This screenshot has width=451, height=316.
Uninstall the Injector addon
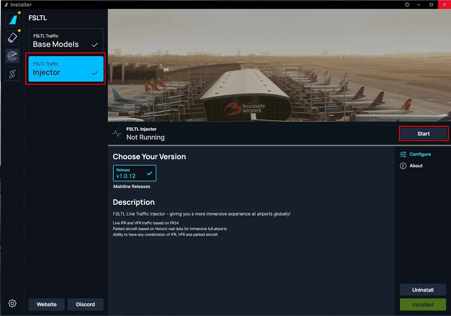tap(423, 290)
